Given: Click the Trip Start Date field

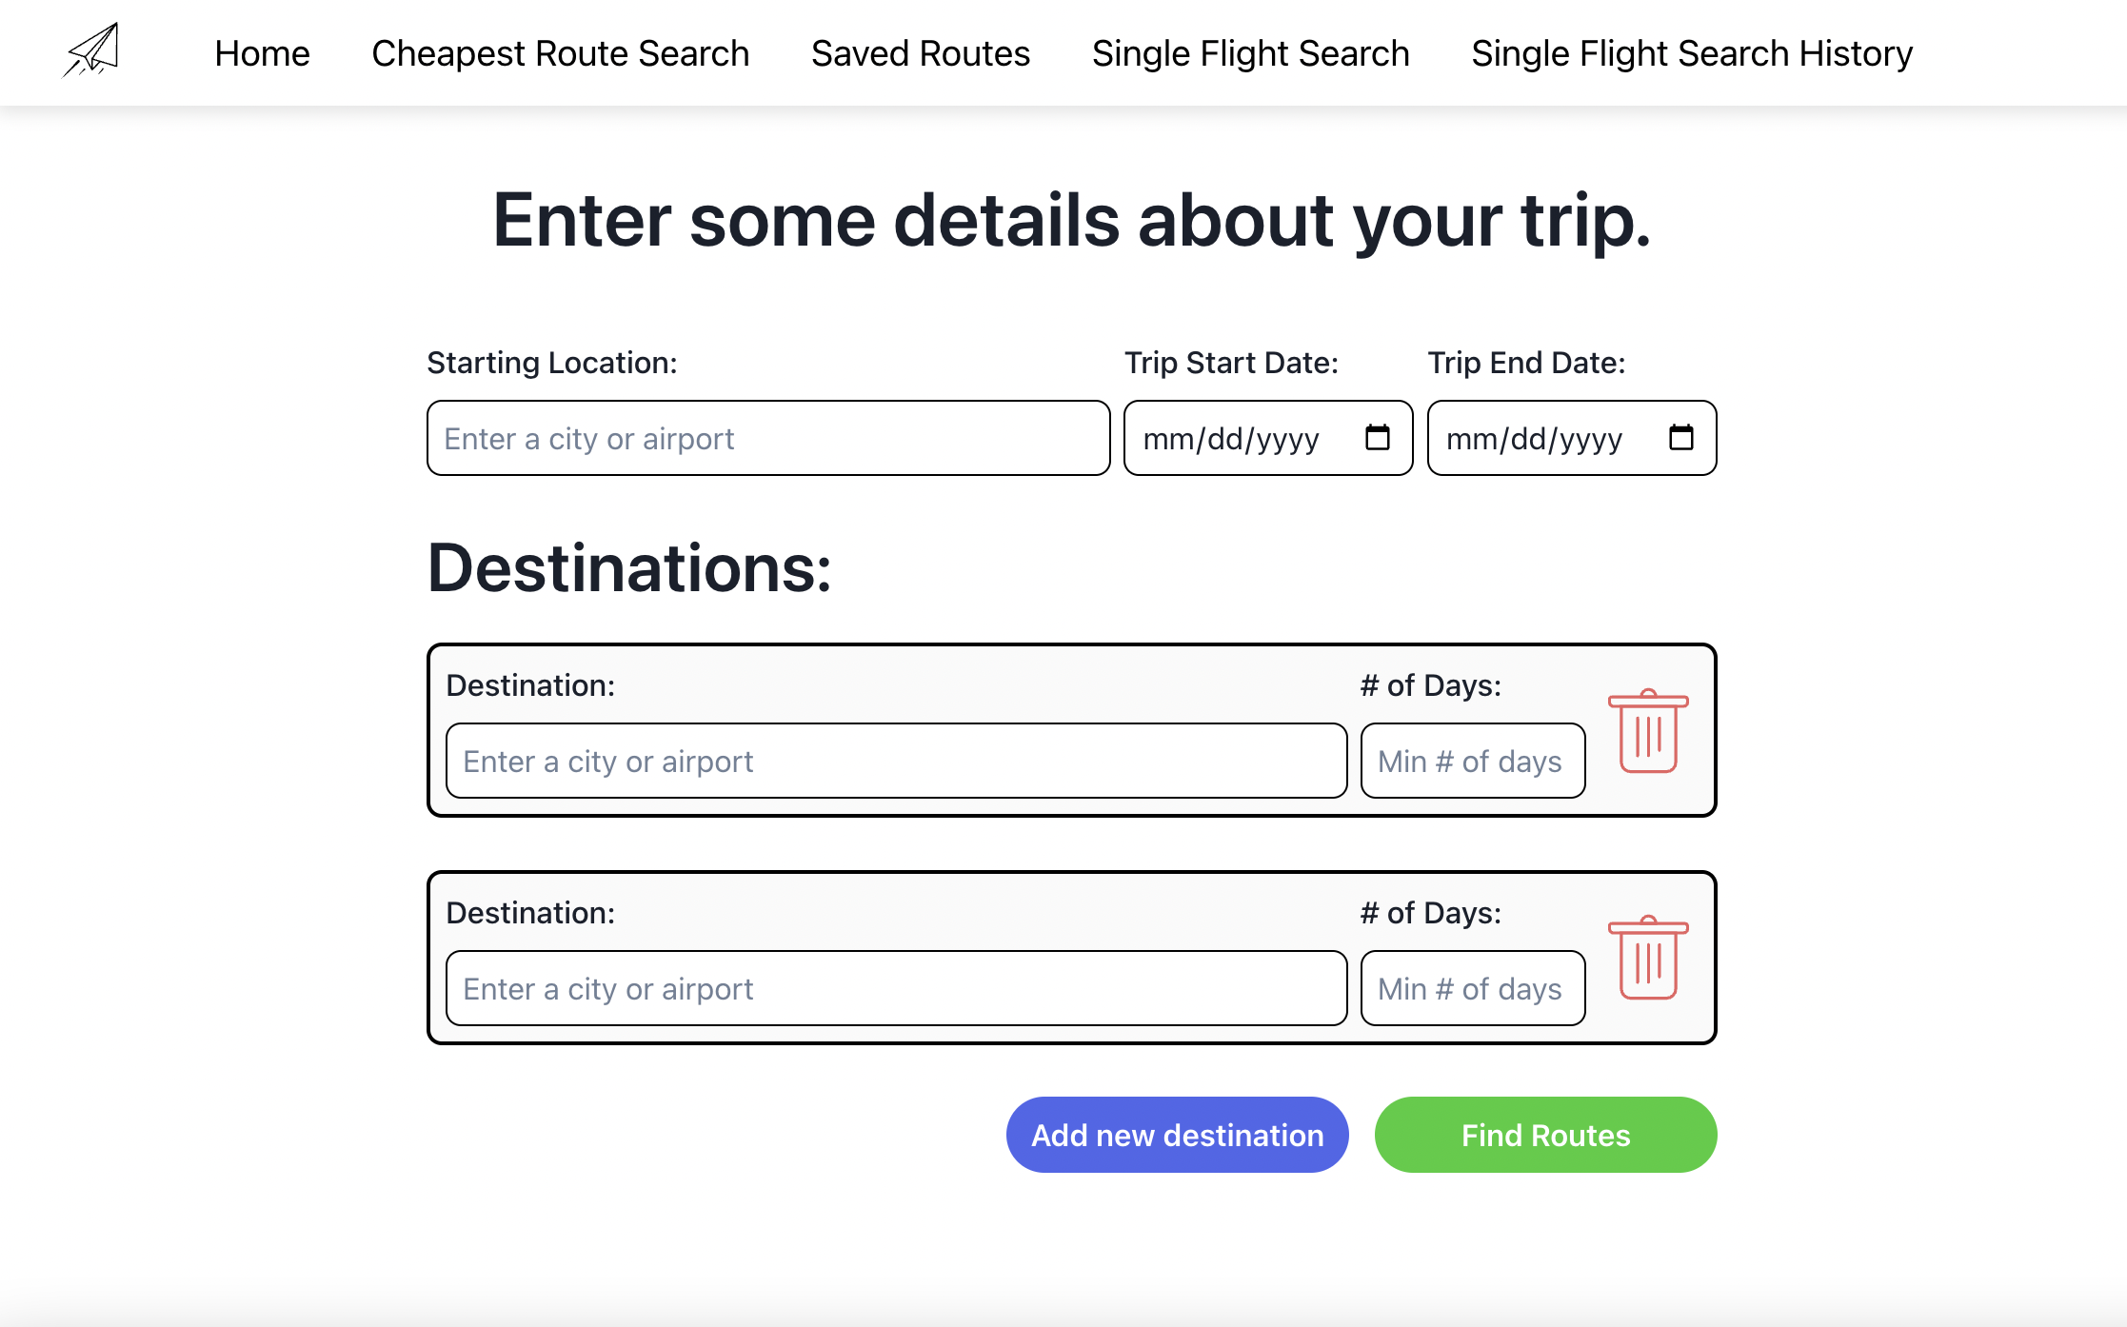Looking at the screenshot, I should (1238, 438).
